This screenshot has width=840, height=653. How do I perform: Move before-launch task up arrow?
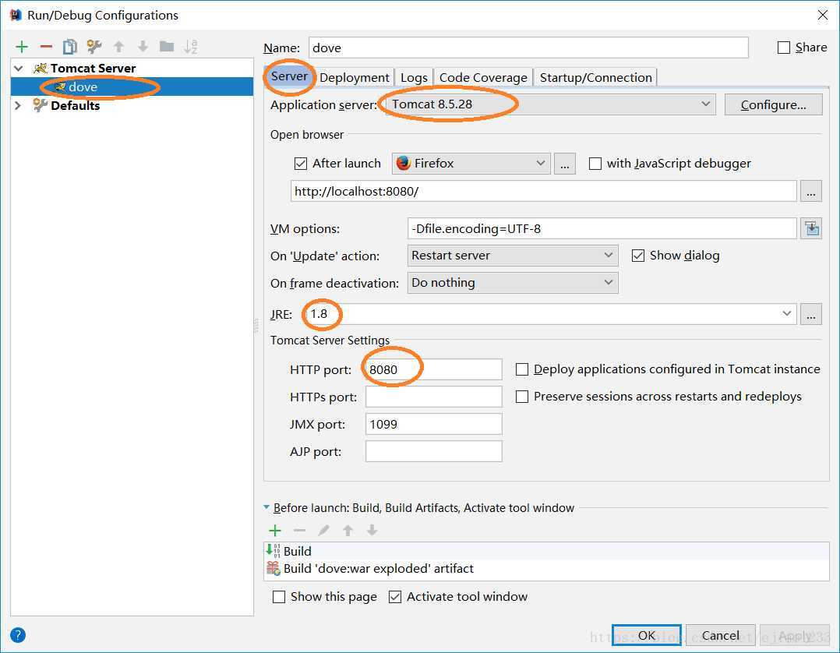[x=348, y=531]
